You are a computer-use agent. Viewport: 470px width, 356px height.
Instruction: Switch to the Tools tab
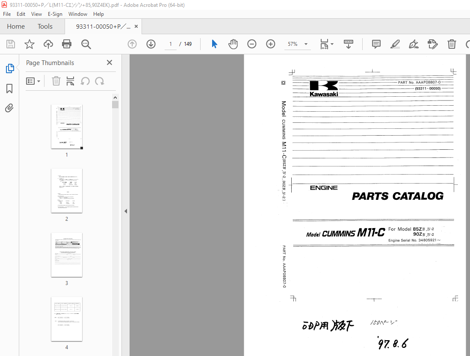pyautogui.click(x=45, y=27)
